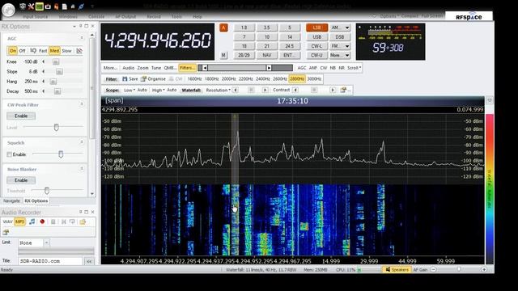518x291 pixels.
Task: Set AGC speed to Fast
Action: [43, 51]
